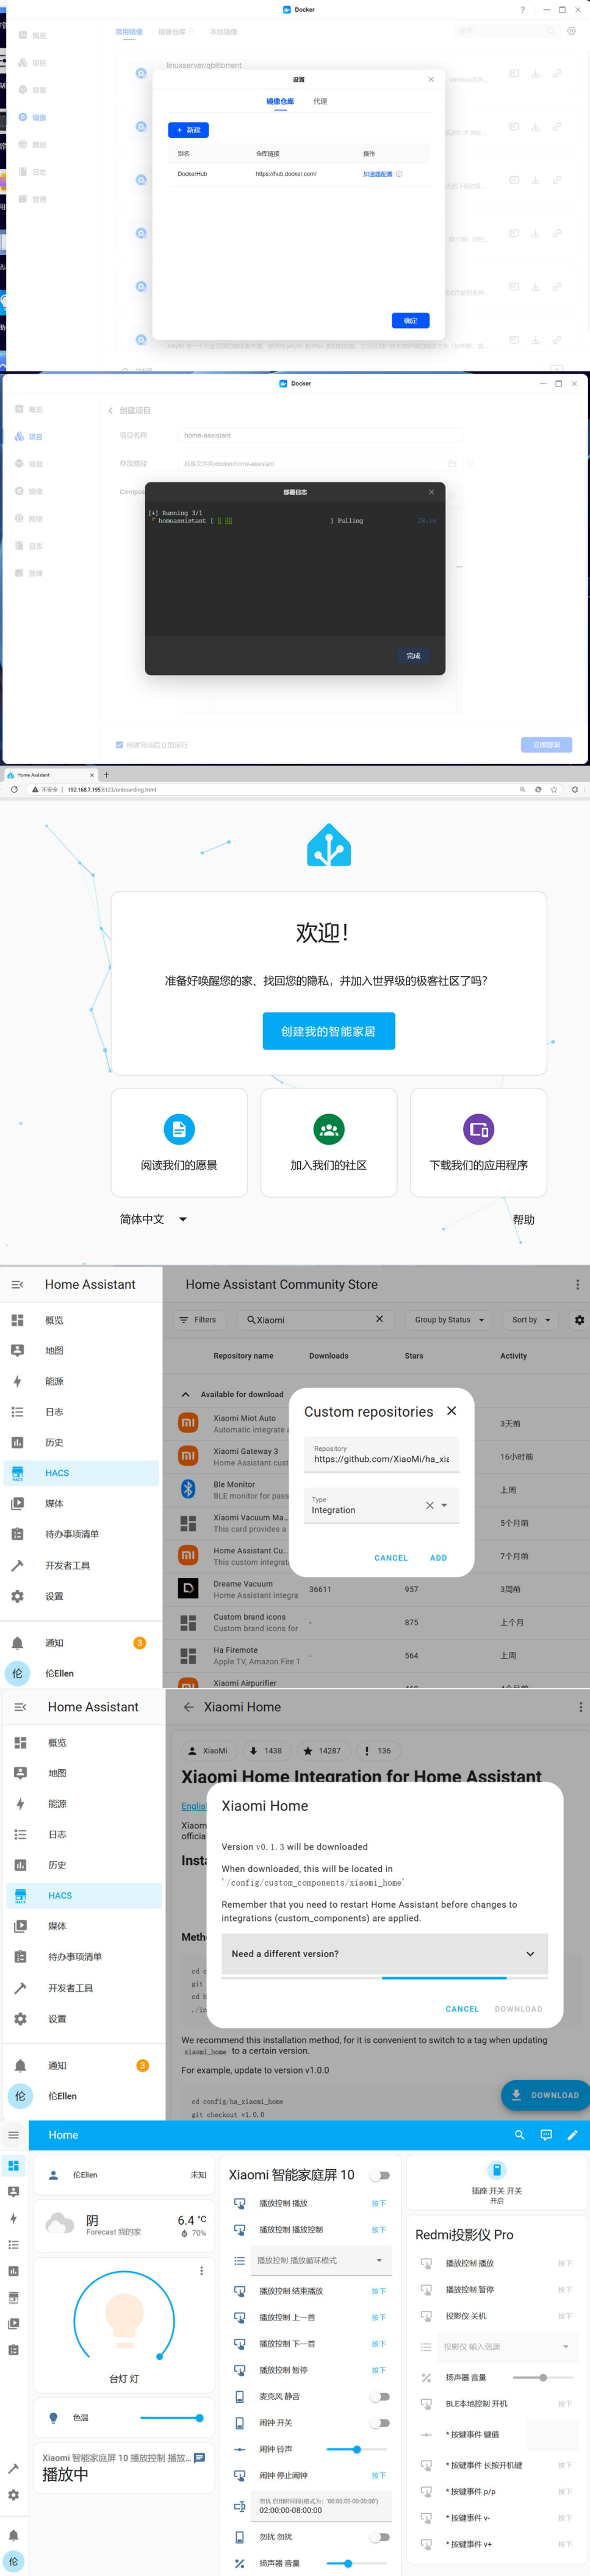This screenshot has height=2576, width=590.
Task: Click ADD in Custom repositories dialog
Action: tap(438, 1557)
